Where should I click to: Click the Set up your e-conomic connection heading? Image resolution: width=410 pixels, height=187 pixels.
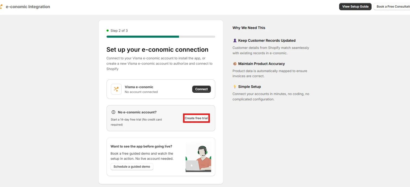click(157, 50)
